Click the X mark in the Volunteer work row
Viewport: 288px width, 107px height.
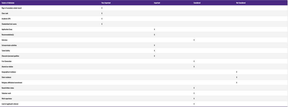coord(194,93)
